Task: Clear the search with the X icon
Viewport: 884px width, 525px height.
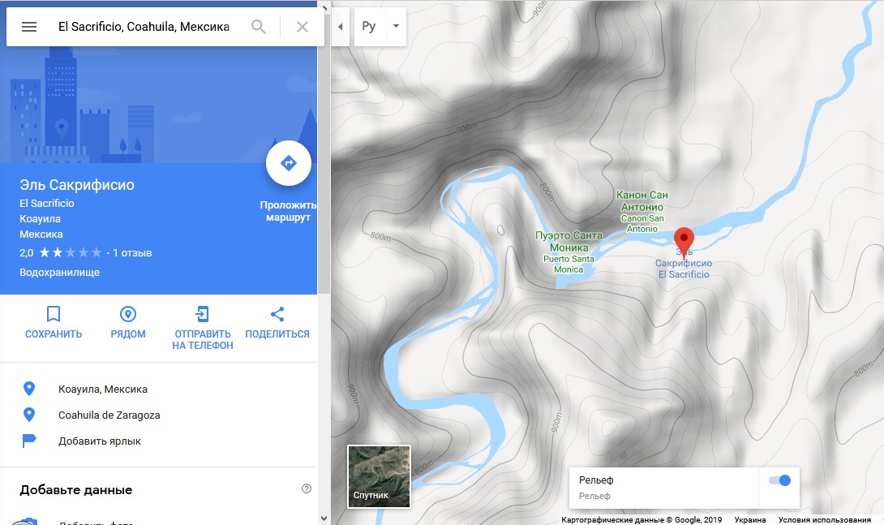Action: 303,27
